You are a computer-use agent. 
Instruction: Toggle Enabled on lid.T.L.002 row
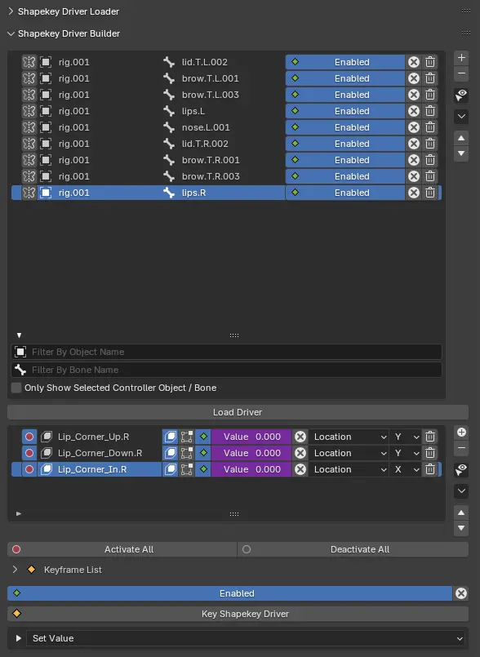pos(345,62)
